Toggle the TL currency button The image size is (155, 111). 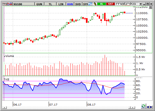(x=50, y=4)
